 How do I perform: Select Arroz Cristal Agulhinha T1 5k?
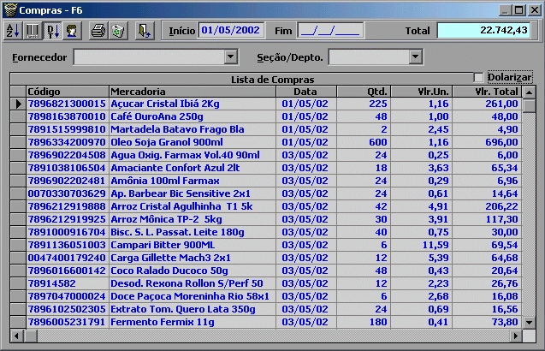(181, 206)
